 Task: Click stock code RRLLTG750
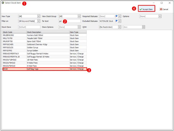pyautogui.click(x=8, y=38)
